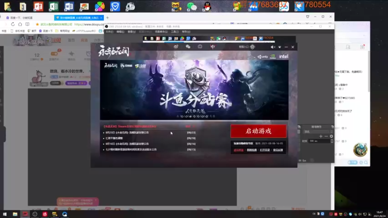388x218 pixels.
Task: Click the NVIDIA logo in launcher
Action: pyautogui.click(x=273, y=57)
